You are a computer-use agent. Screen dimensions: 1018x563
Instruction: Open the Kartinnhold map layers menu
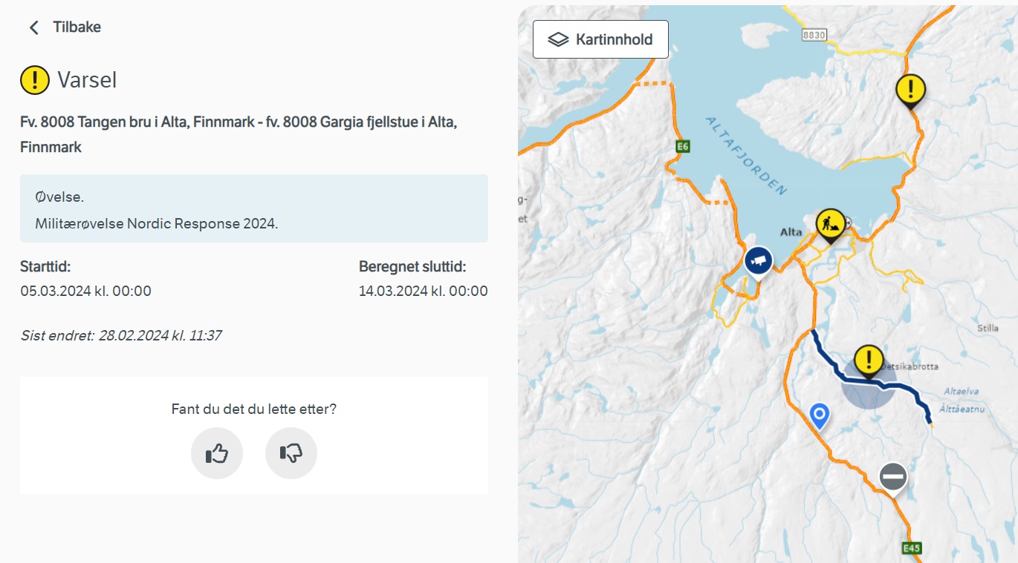tap(600, 39)
